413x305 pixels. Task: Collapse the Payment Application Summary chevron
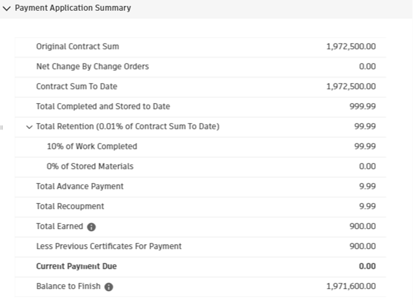pyautogui.click(x=7, y=8)
